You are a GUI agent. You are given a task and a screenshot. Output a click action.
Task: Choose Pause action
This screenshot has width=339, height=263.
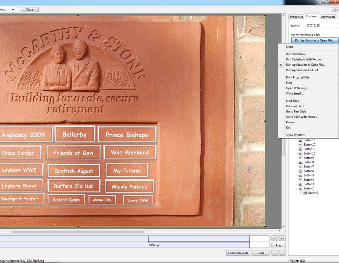point(290,122)
